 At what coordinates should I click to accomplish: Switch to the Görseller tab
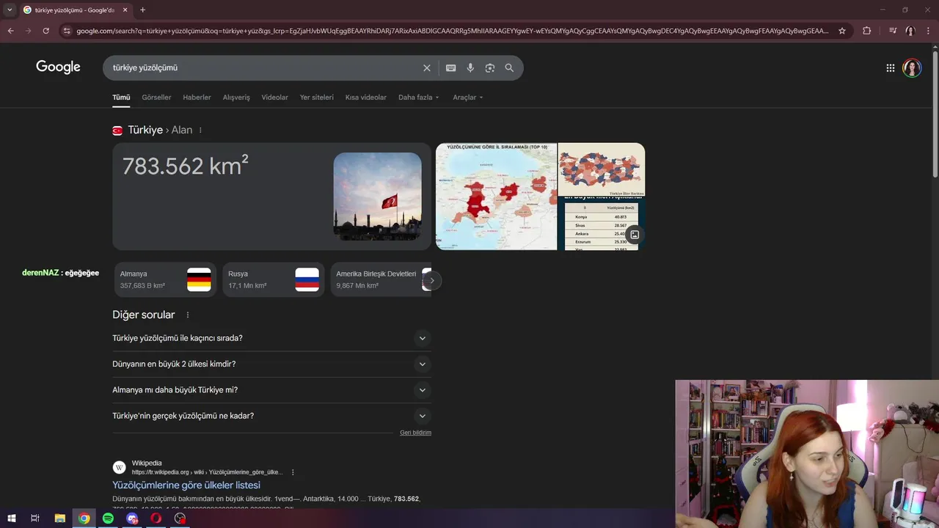click(156, 97)
